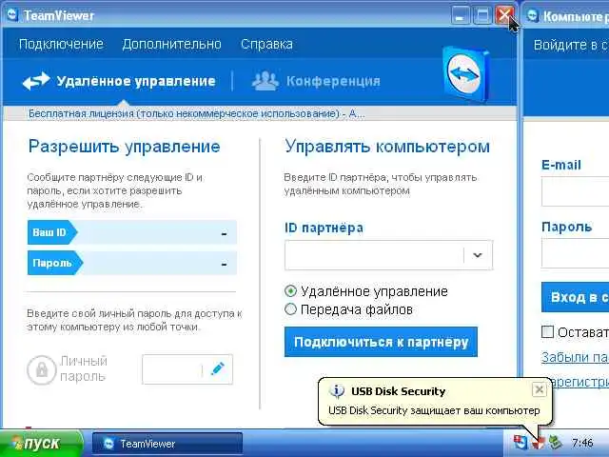The height and width of the screenshot is (457, 609).
Task: Open the Пуск start menu
Action: click(41, 443)
